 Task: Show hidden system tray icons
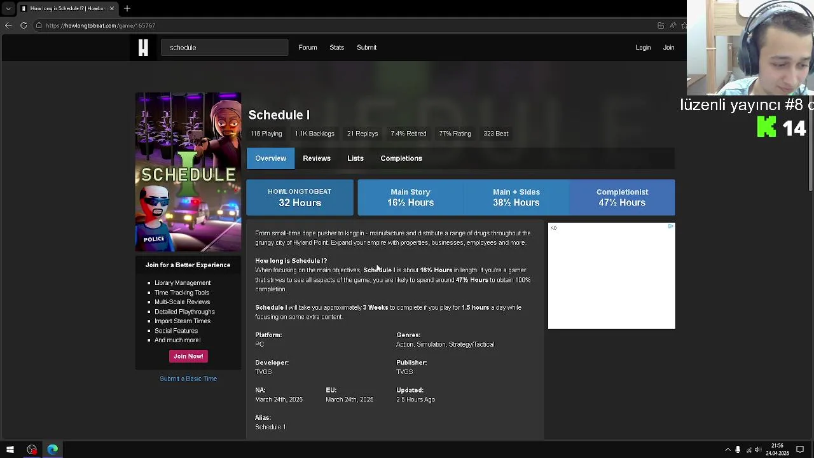pyautogui.click(x=728, y=450)
